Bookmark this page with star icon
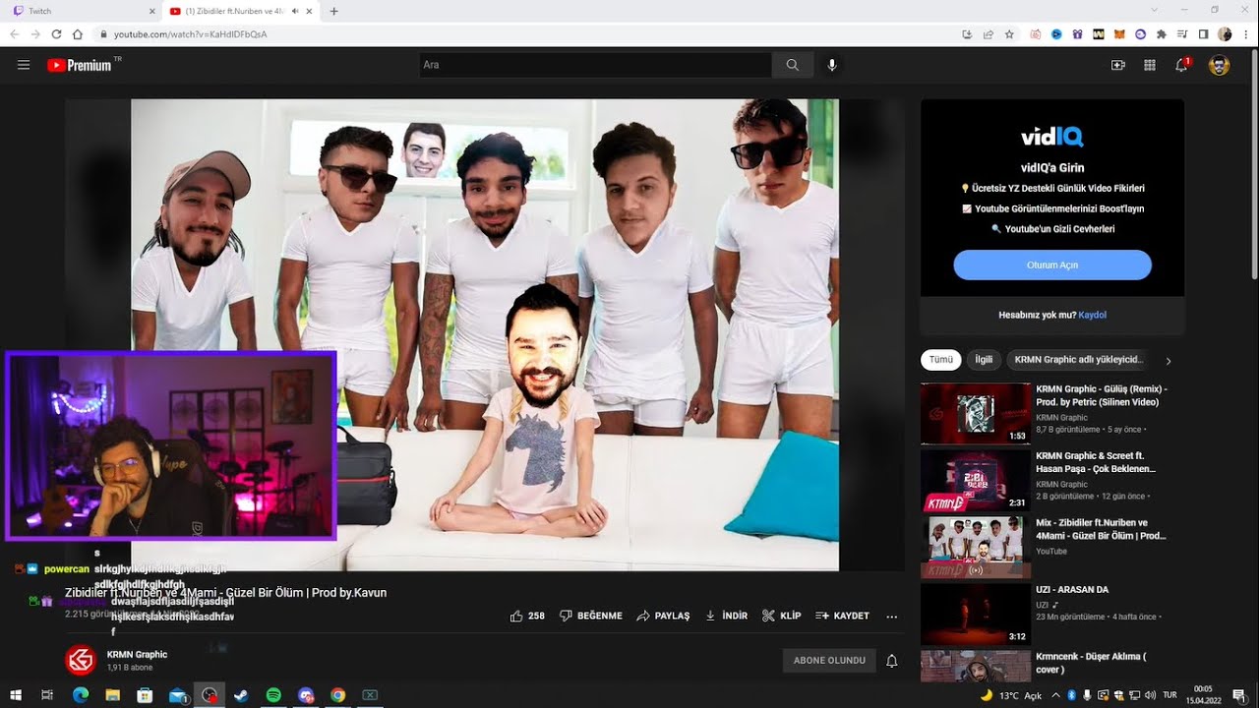This screenshot has height=708, width=1259. pyautogui.click(x=1009, y=34)
